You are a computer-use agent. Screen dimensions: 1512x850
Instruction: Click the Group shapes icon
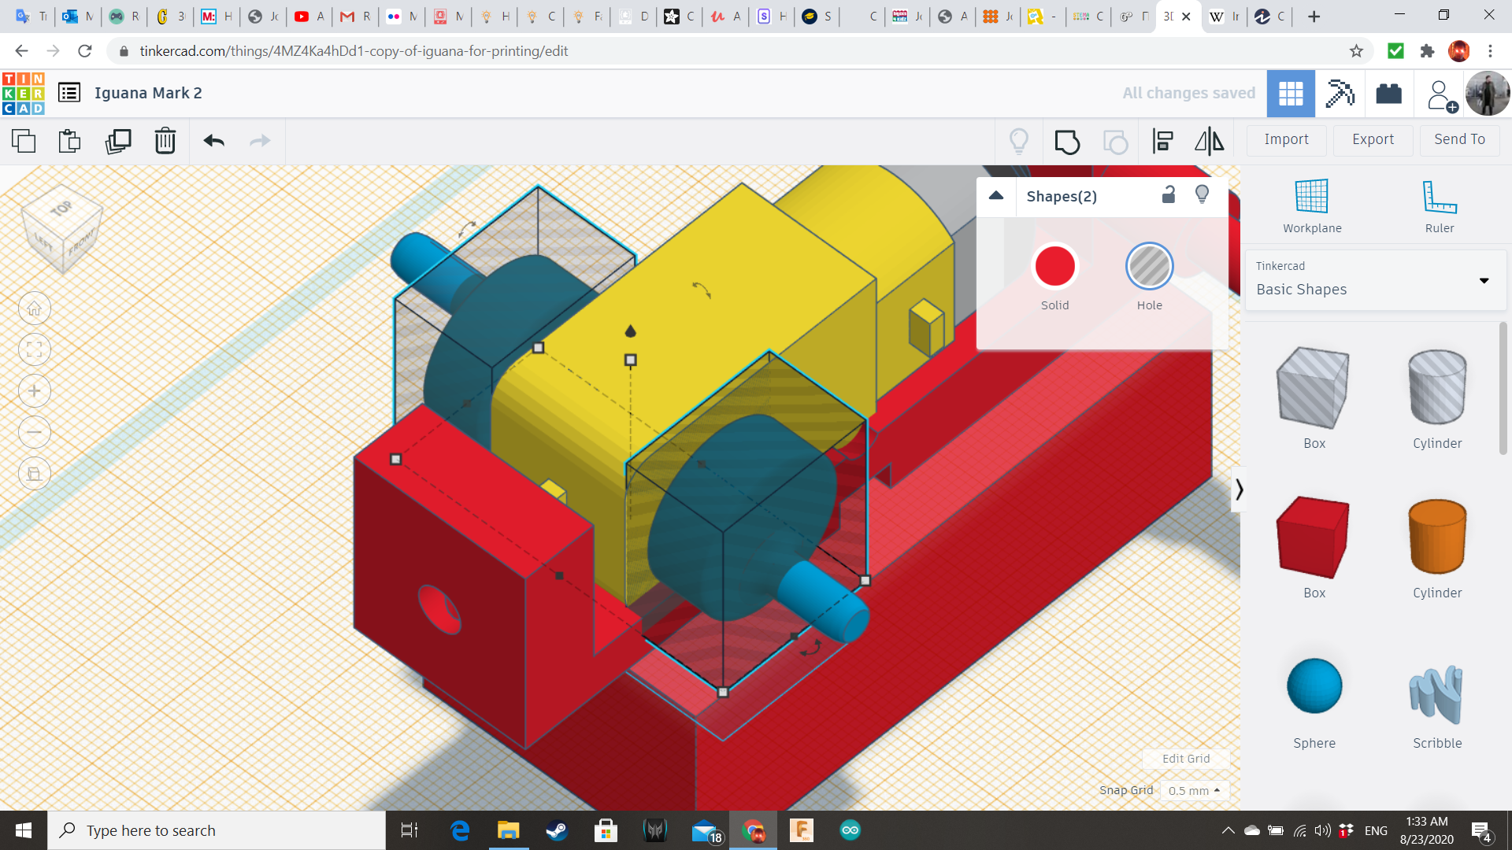(1067, 142)
